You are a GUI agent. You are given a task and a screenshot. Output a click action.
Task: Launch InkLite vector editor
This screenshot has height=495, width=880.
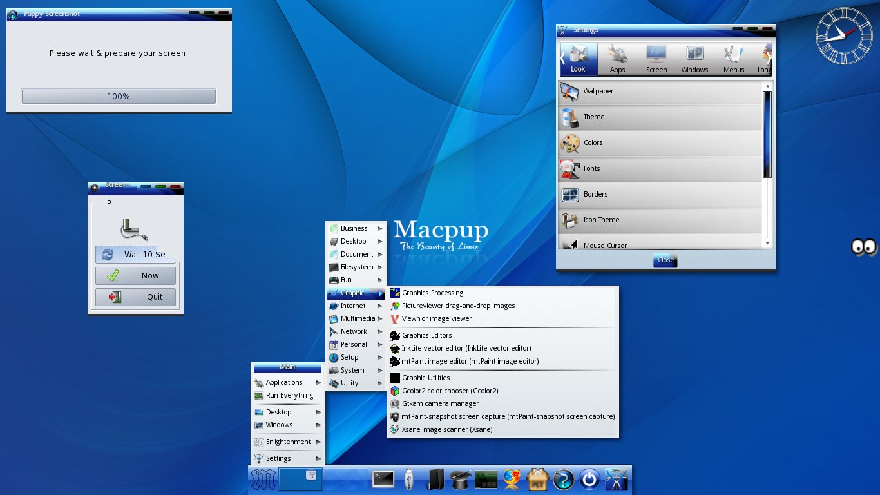point(502,348)
